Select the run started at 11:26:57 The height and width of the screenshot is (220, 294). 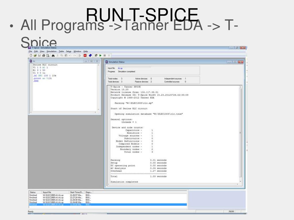[x=108, y=195]
